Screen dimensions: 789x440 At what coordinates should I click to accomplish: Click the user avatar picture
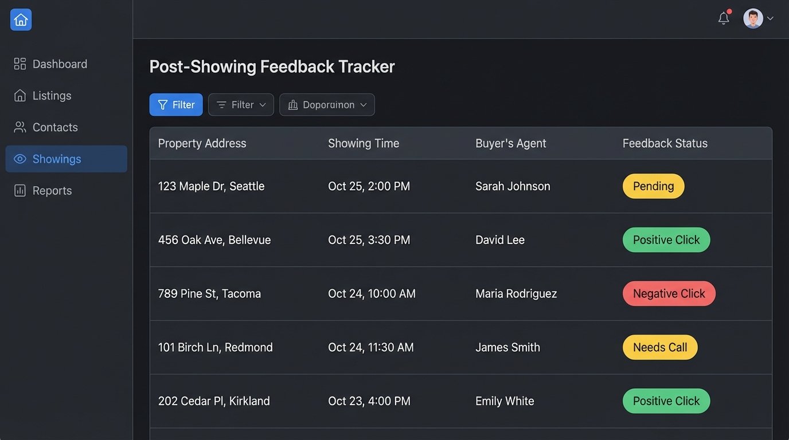(x=753, y=18)
